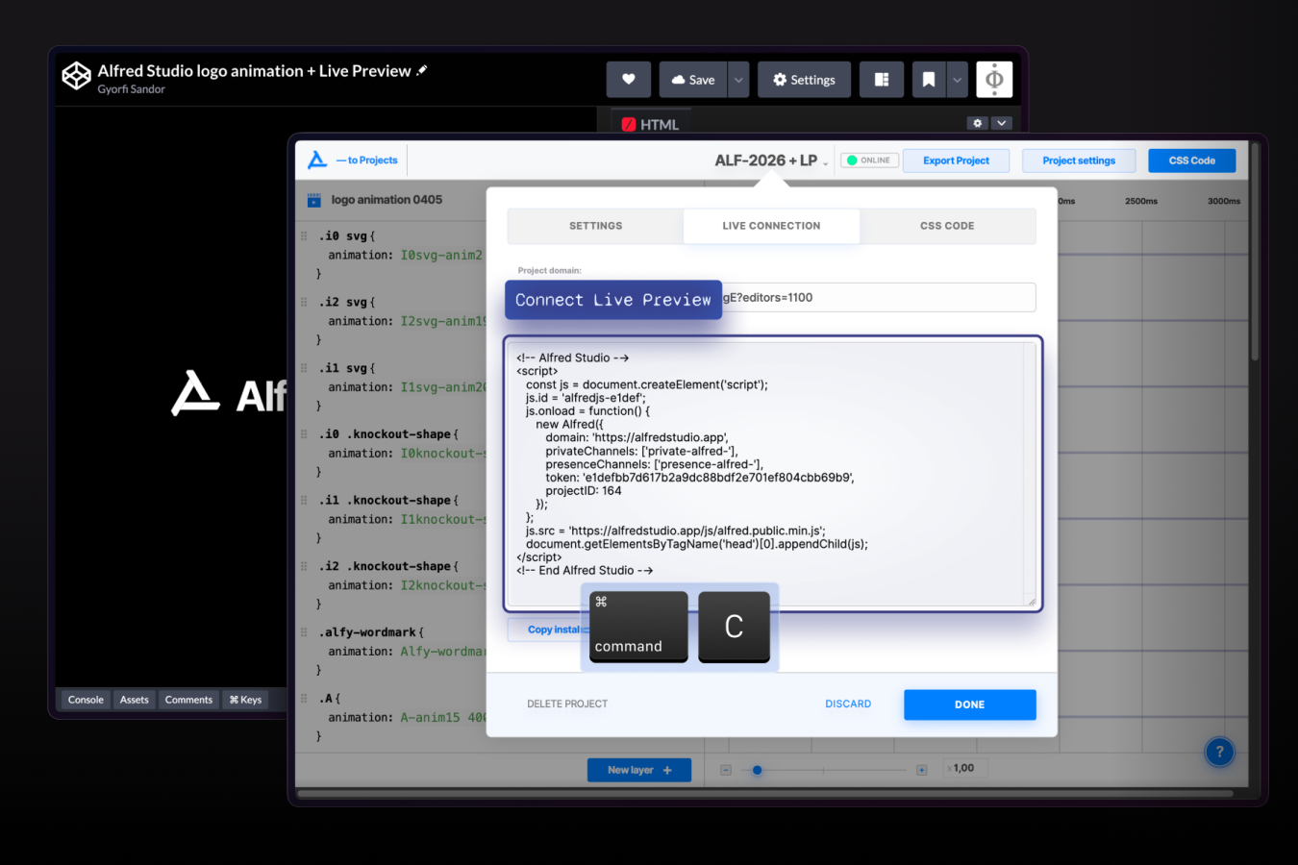Switch to the SETTINGS tab
The width and height of the screenshot is (1298, 865).
click(595, 226)
